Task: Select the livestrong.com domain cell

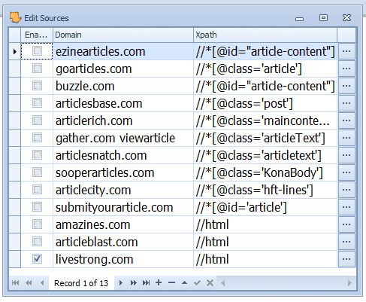Action: click(x=123, y=259)
